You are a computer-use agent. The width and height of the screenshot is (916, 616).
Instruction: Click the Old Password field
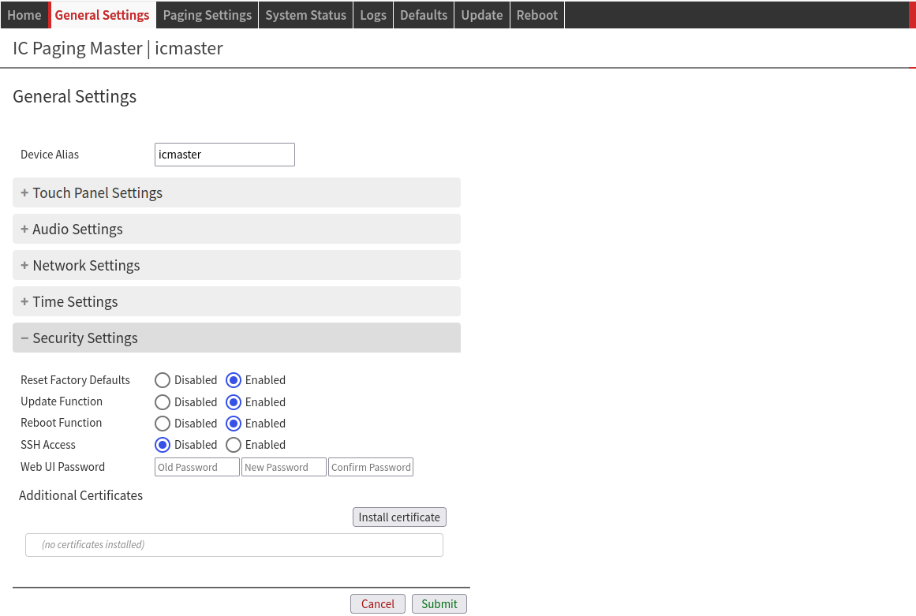point(197,468)
